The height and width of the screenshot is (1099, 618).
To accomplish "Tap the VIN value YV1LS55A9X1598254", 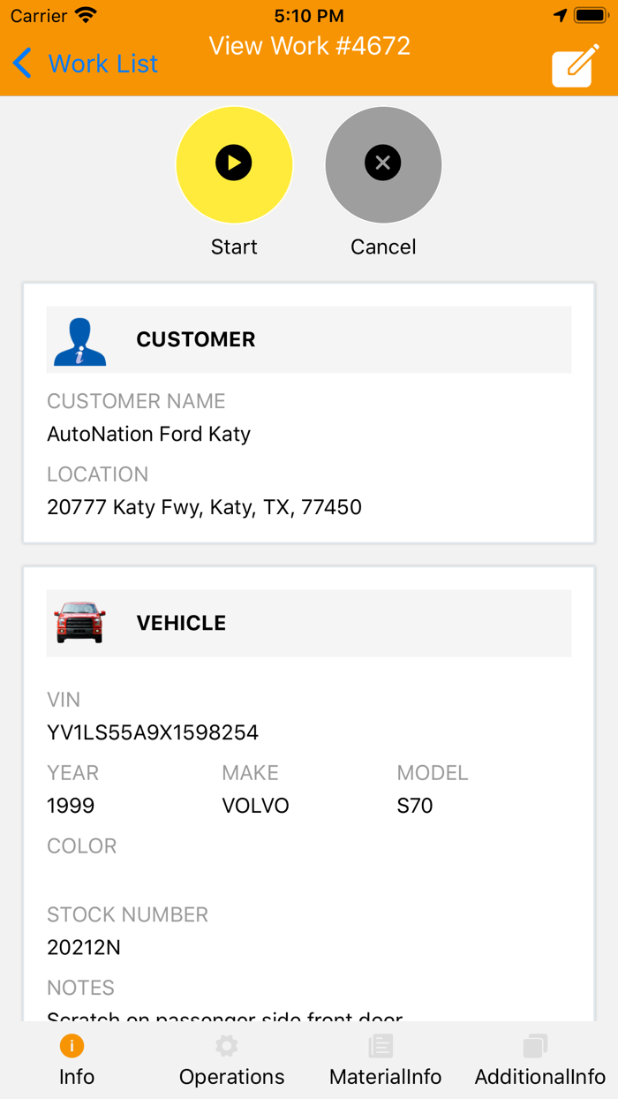I will click(151, 731).
